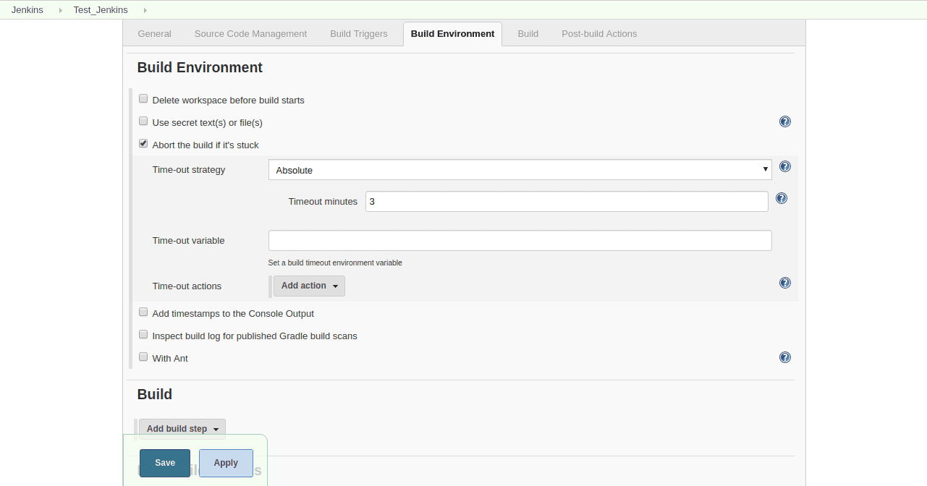This screenshot has height=486, width=927.
Task: Click help icon beside Time-out strategy dropdown
Action: [x=784, y=166]
